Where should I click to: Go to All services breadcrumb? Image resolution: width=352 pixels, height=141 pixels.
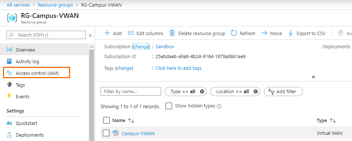18,5
